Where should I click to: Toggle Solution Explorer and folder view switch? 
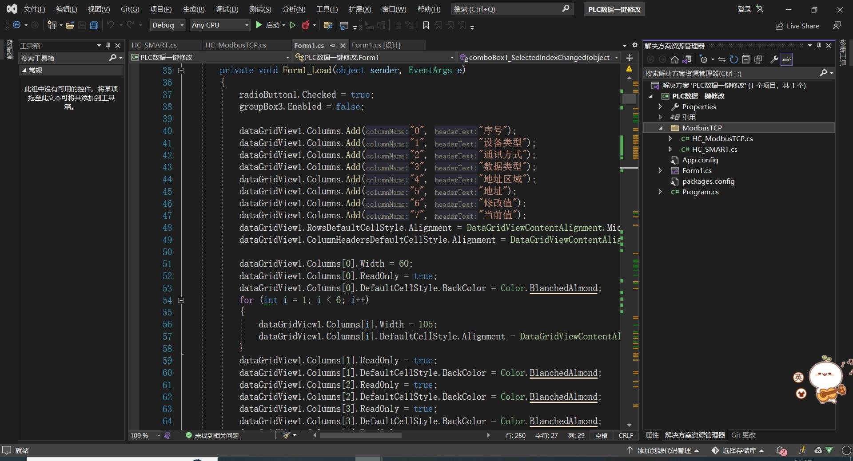687,59
